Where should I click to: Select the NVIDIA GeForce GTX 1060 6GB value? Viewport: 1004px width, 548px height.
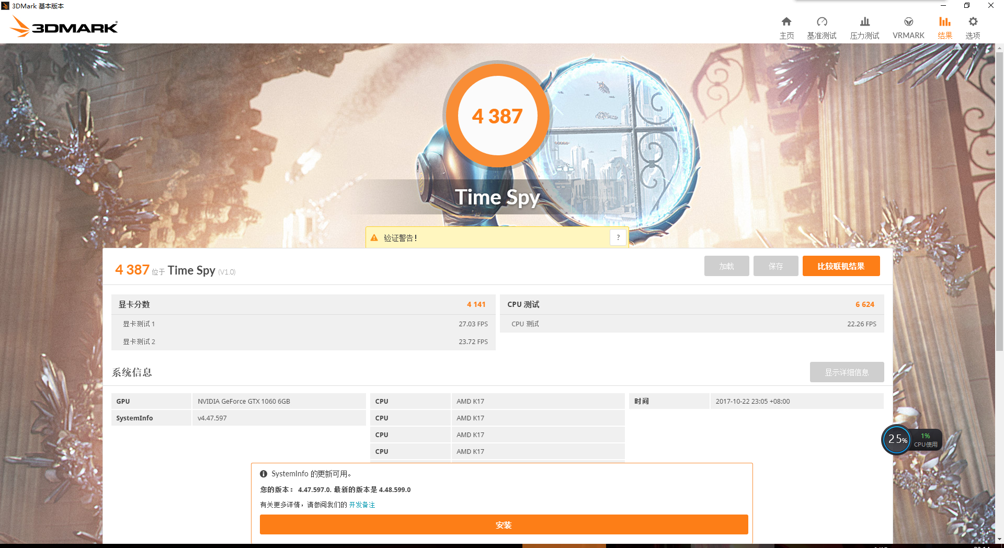click(x=244, y=401)
